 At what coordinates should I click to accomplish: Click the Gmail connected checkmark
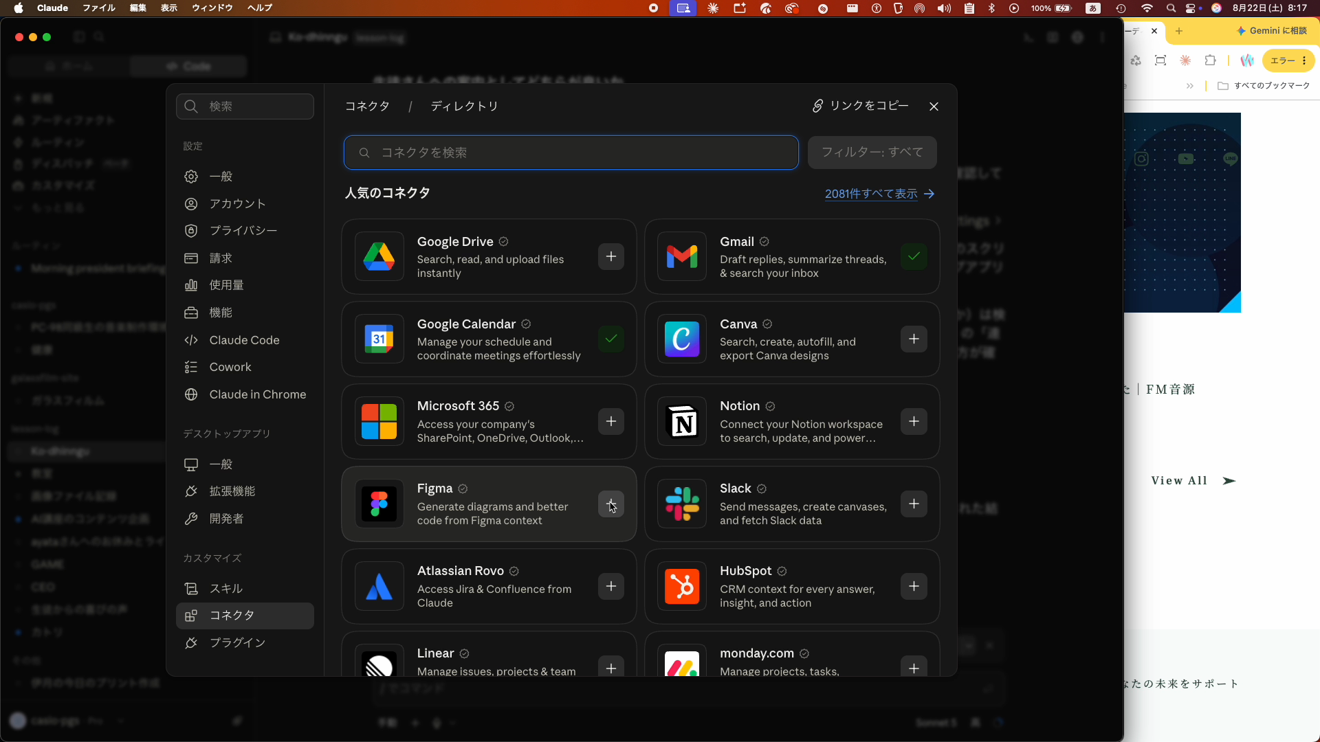pos(914,256)
